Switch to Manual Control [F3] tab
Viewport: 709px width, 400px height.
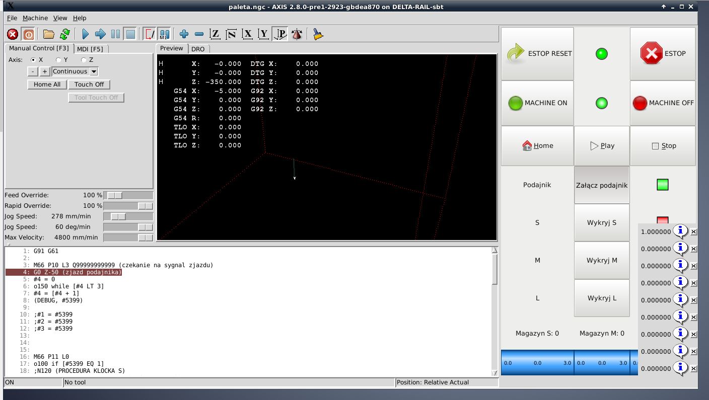[x=39, y=48]
